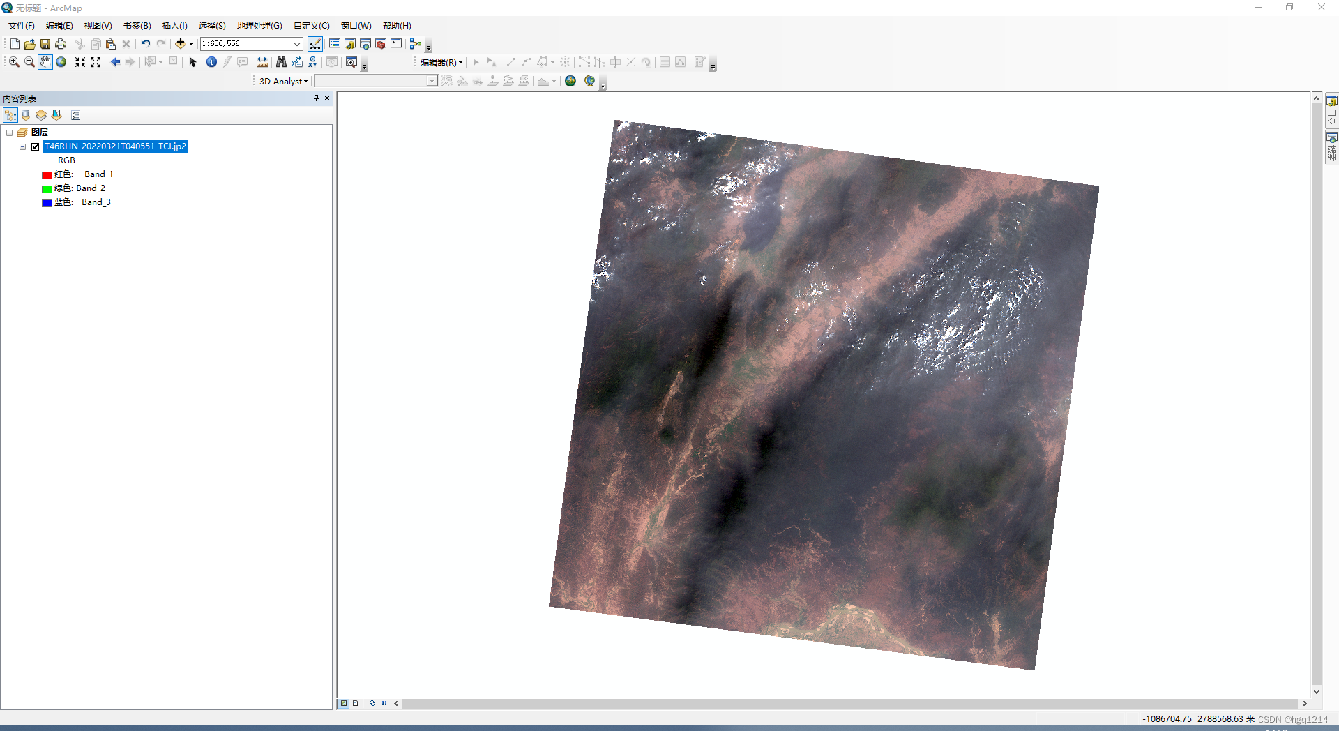
Task: Click the blue Band_3 swatch
Action: (47, 203)
